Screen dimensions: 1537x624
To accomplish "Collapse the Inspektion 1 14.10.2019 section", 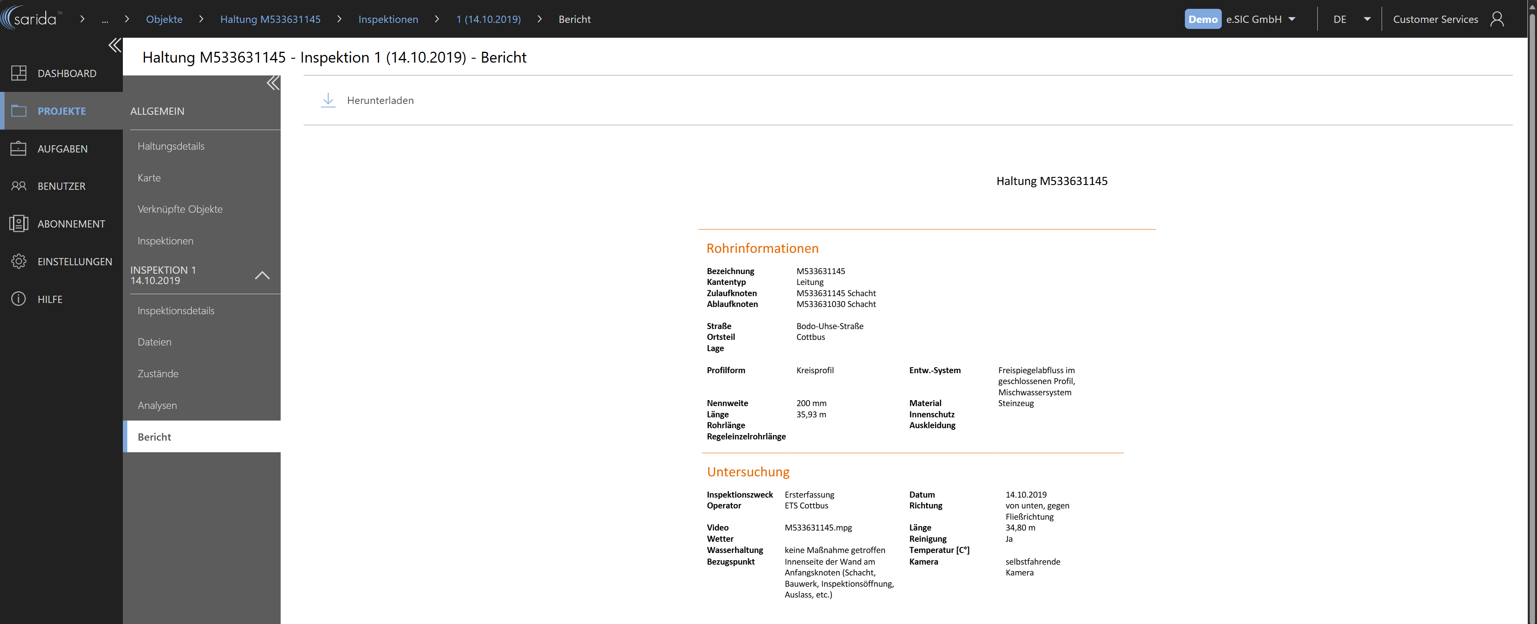I will [x=262, y=276].
